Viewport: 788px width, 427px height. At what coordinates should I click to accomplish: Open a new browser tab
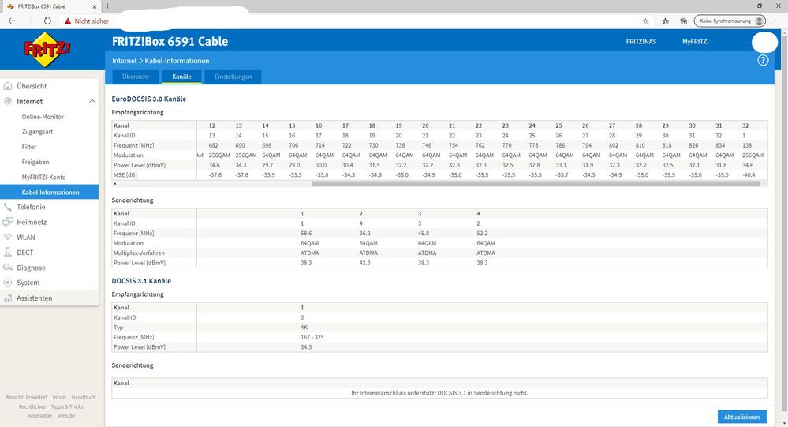click(107, 6)
